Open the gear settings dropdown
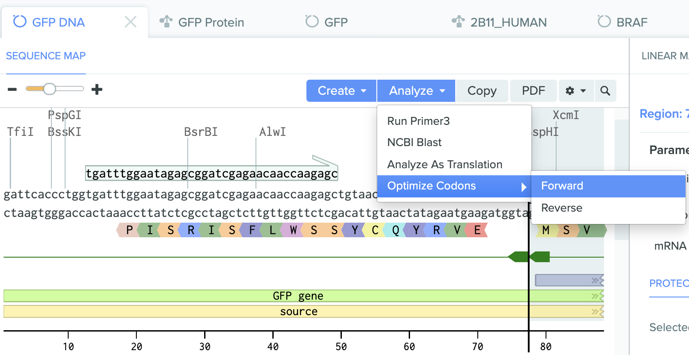689x355 pixels. pyautogui.click(x=576, y=91)
